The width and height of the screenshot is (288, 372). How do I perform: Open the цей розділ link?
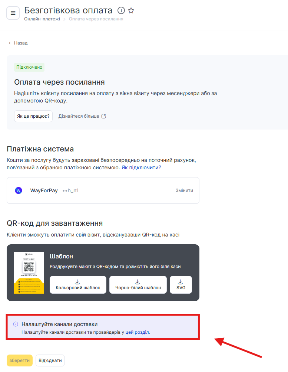(138, 332)
